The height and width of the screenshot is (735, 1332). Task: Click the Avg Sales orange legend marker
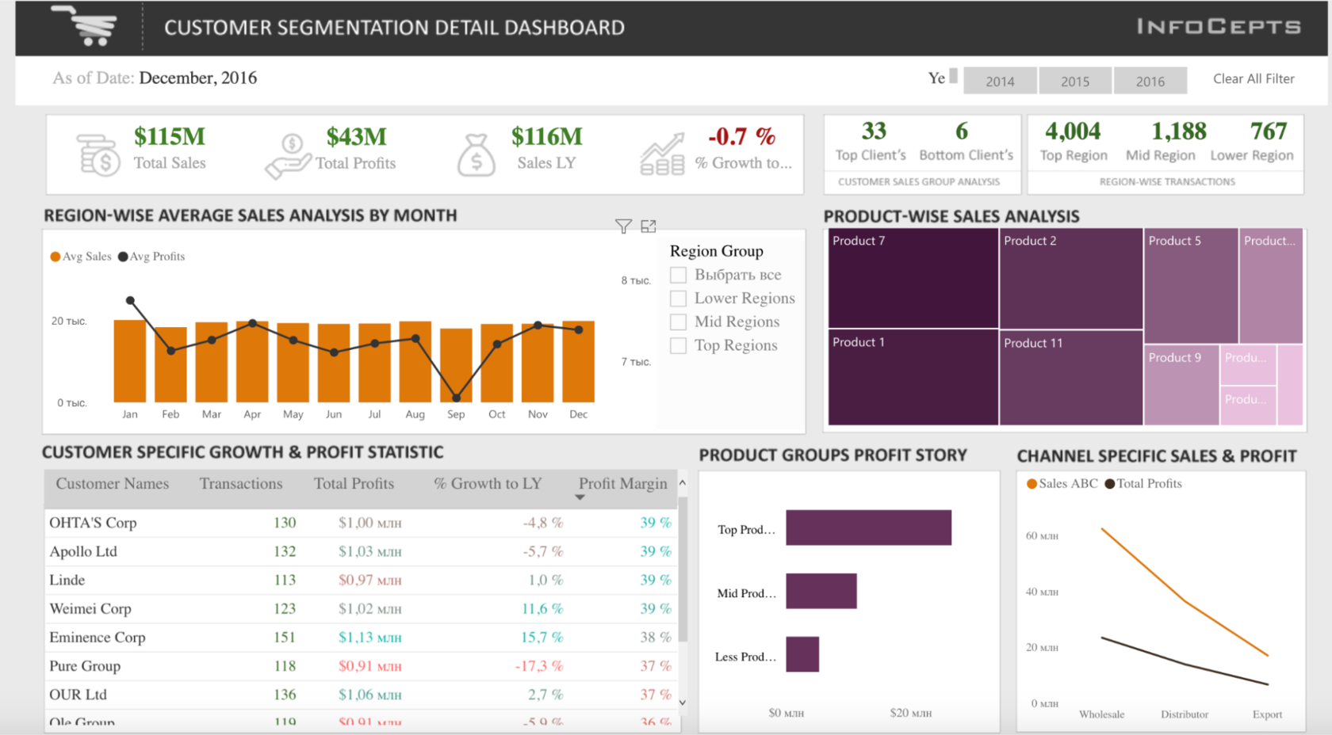tap(55, 257)
